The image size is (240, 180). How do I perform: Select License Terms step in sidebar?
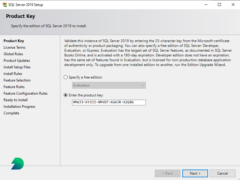(15, 47)
